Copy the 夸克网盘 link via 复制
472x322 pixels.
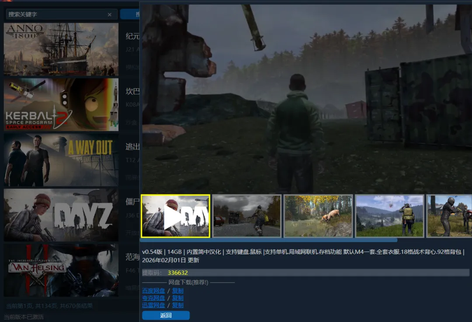(x=177, y=298)
